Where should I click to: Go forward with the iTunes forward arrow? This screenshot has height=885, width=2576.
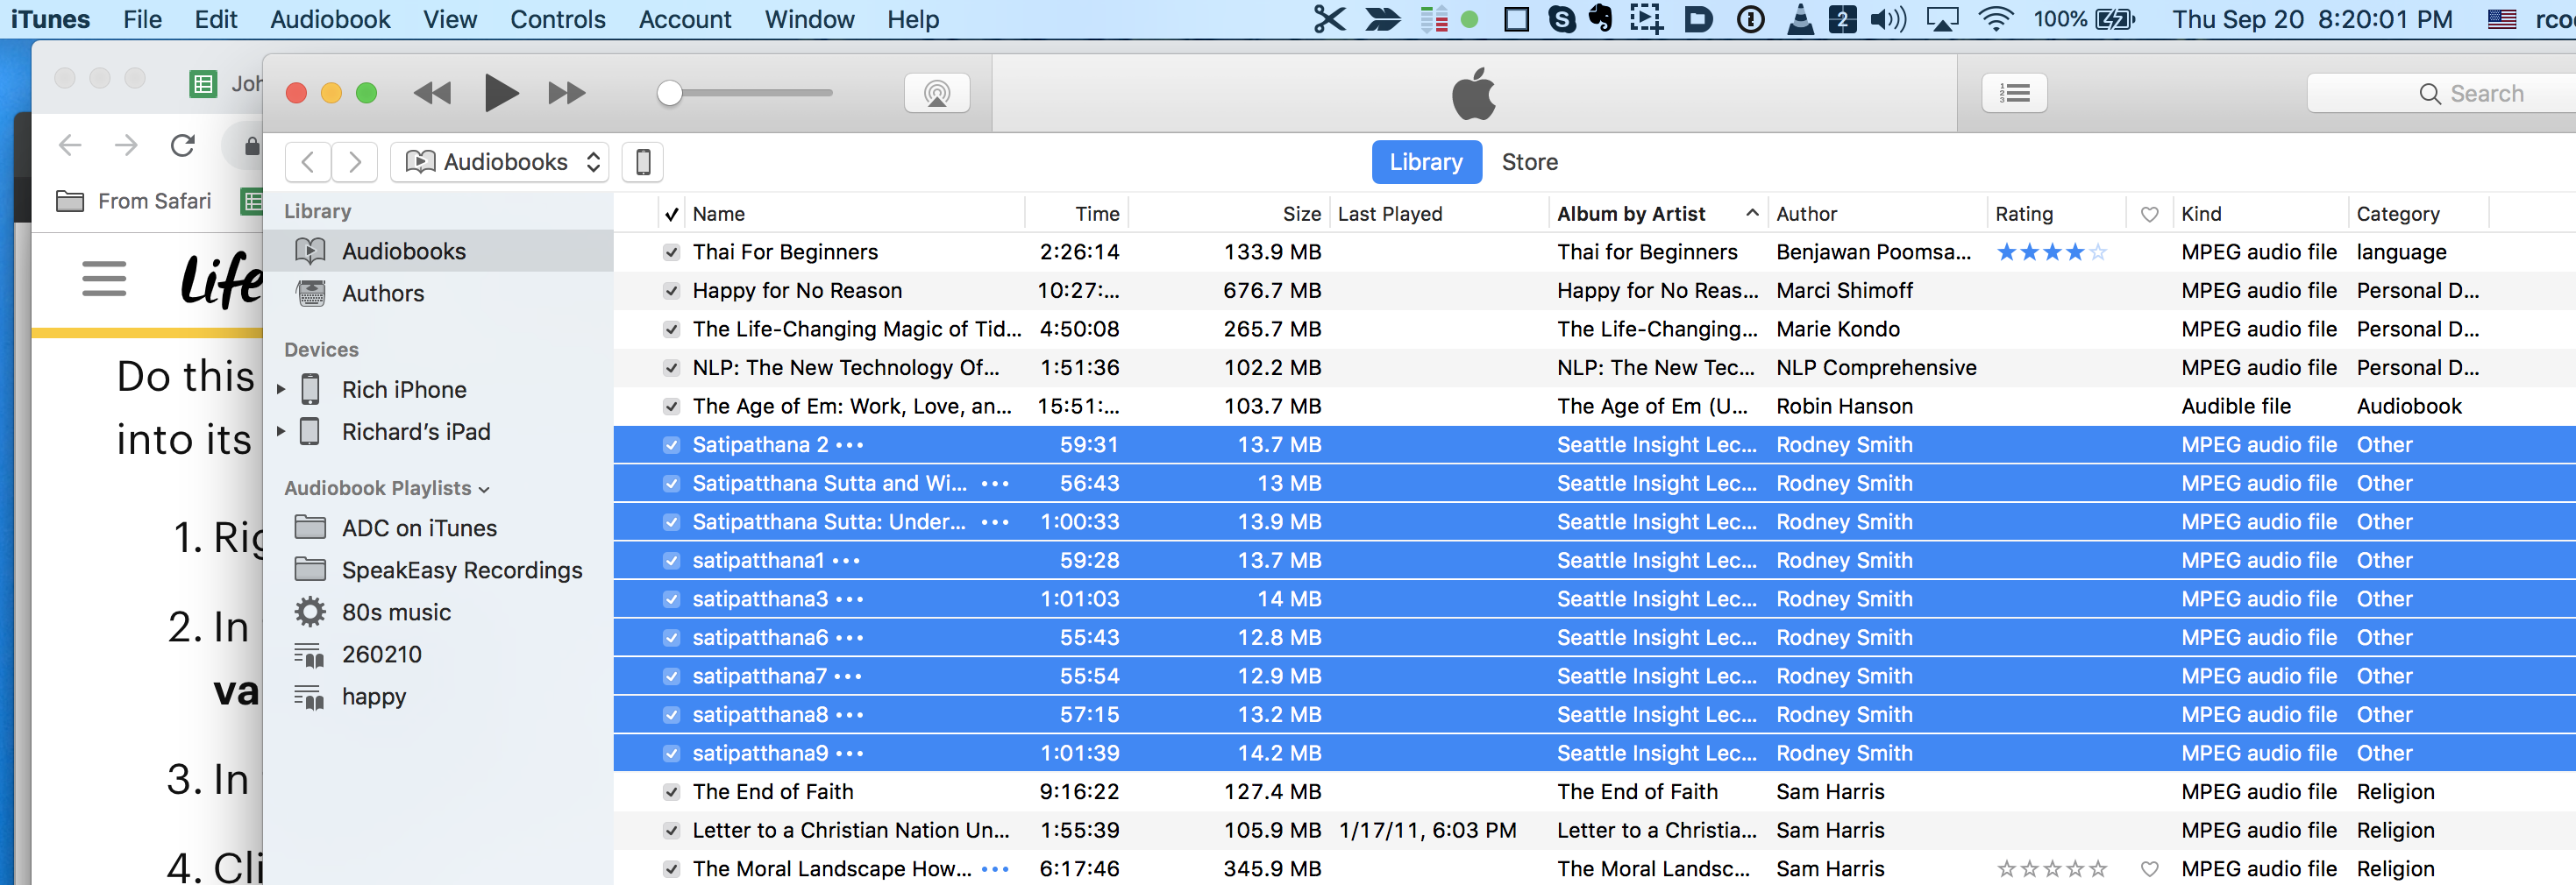click(x=354, y=162)
